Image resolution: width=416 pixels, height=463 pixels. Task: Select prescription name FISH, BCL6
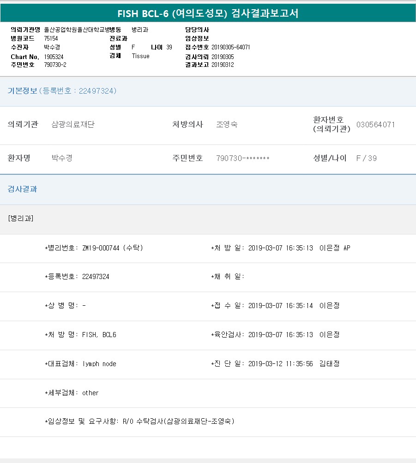tap(99, 334)
